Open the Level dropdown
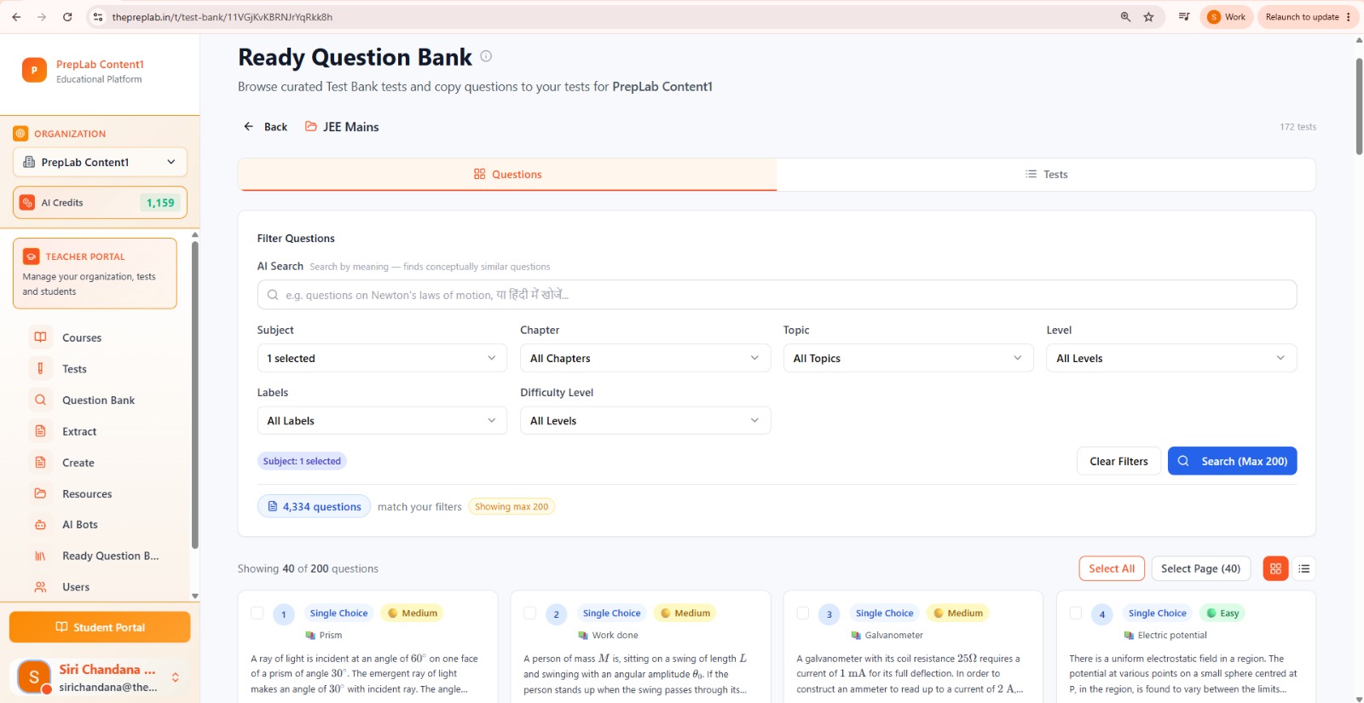Screen dimensions: 1364x703 [x=1171, y=358]
